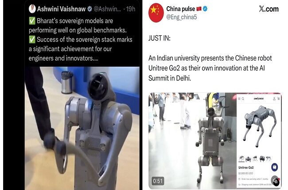Click the verified badge beside China pulse
This screenshot has width=288, height=190.
205,8
